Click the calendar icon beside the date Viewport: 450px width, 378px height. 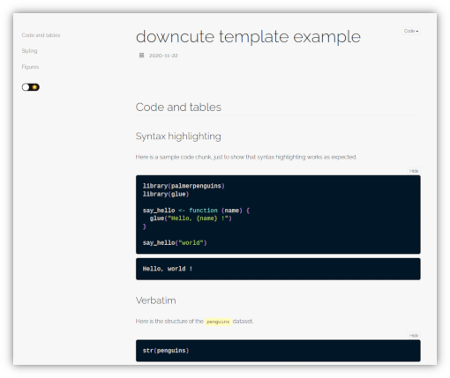141,56
